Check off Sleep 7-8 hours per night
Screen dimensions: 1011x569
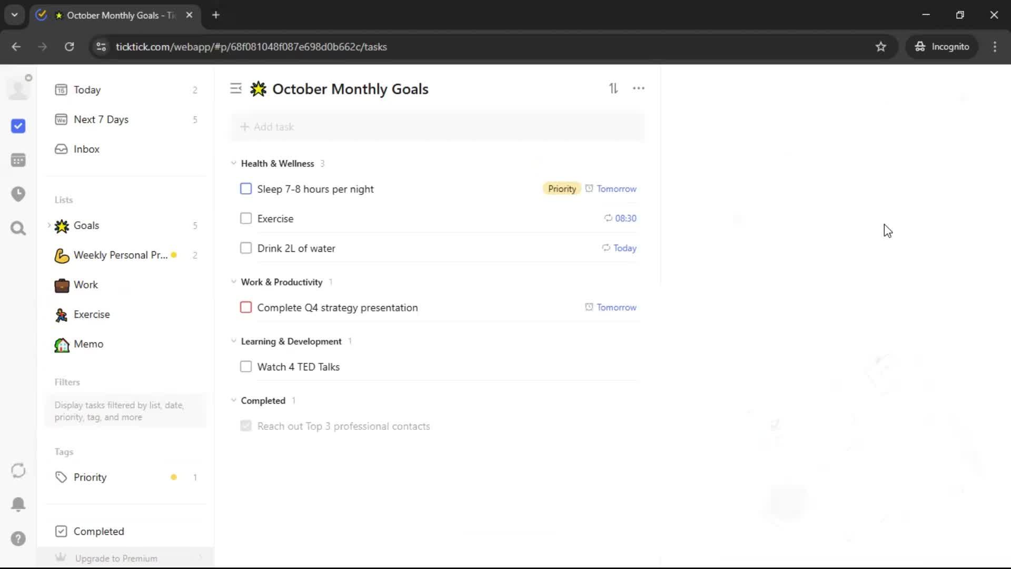tap(246, 189)
